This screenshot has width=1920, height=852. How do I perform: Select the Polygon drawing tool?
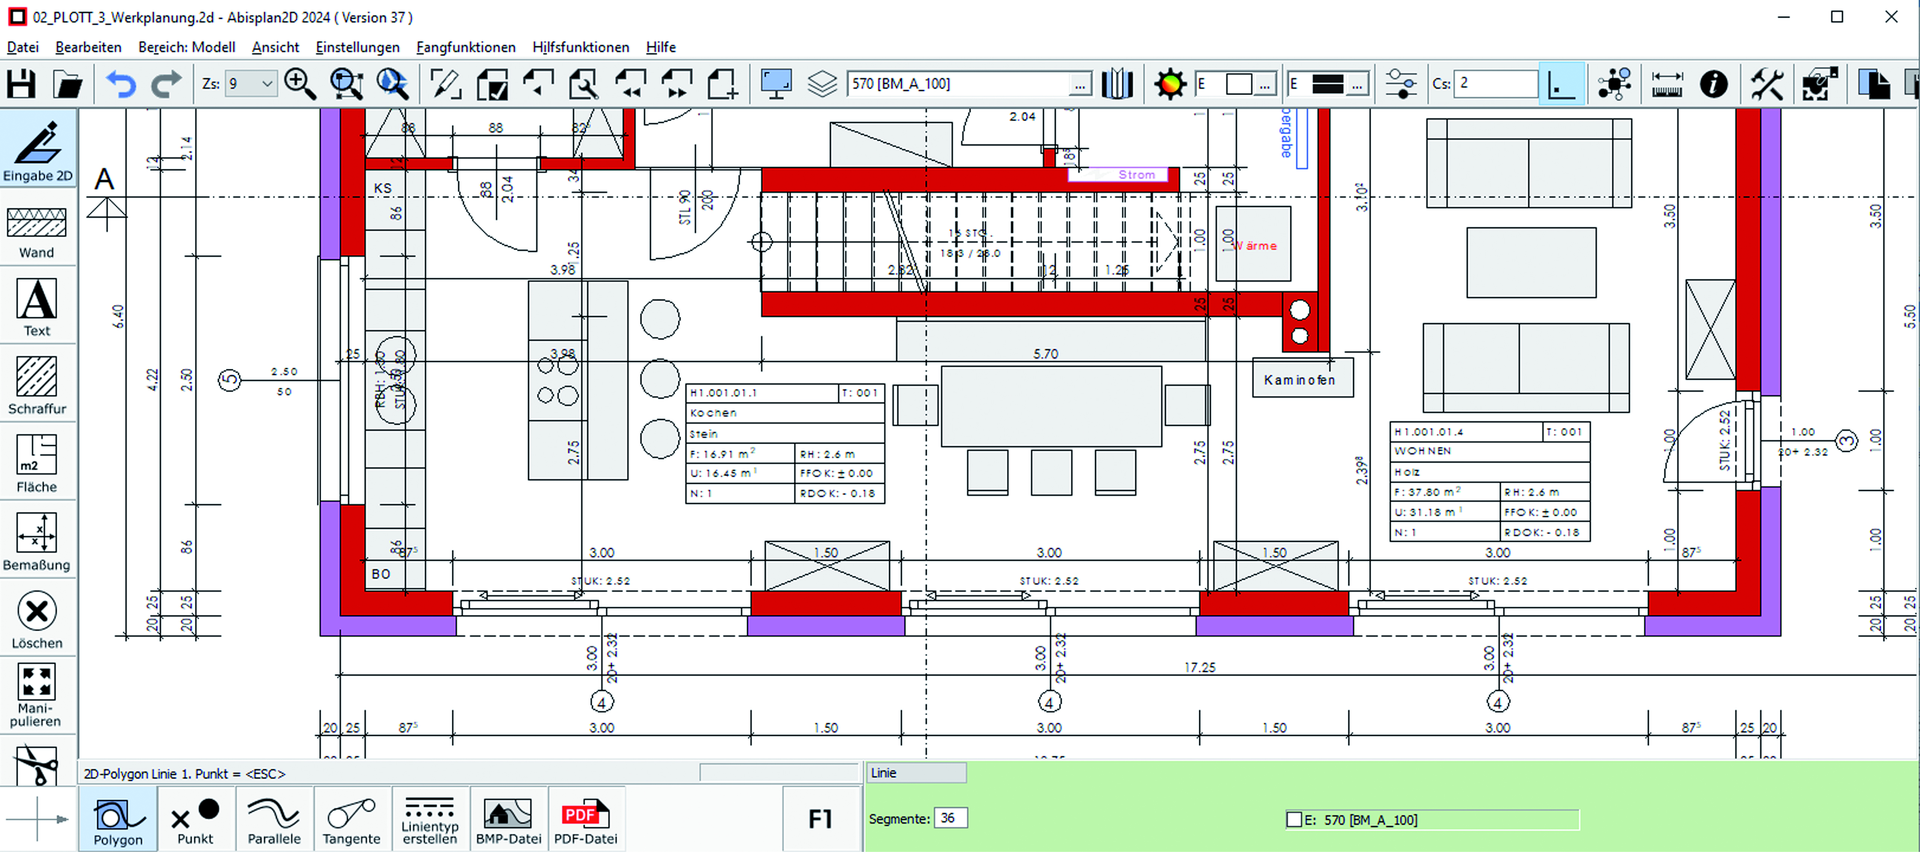coord(118,819)
